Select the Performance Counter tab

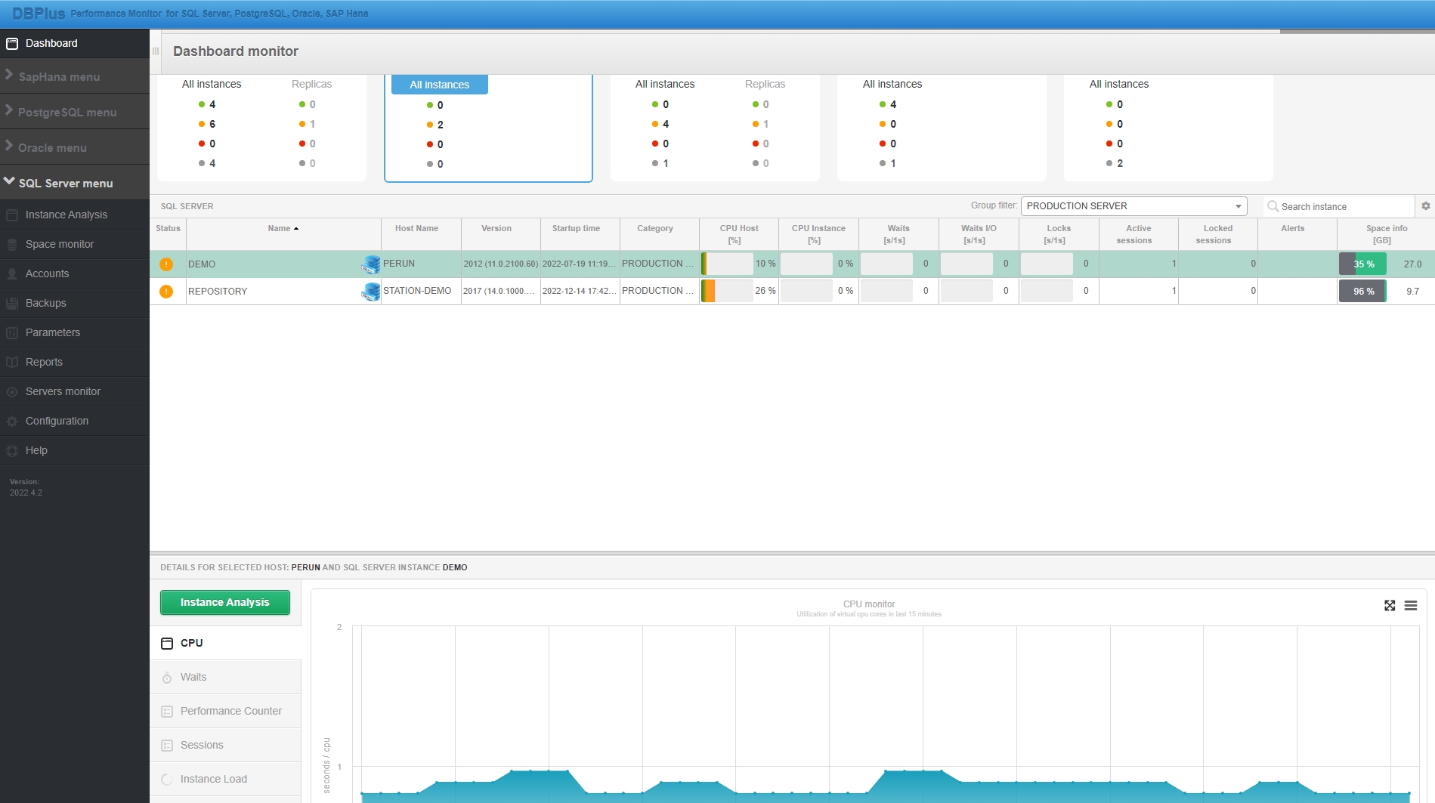click(x=230, y=712)
